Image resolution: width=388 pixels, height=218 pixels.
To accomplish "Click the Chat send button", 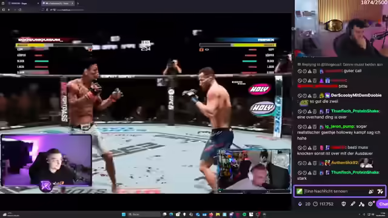I will click(x=383, y=204).
